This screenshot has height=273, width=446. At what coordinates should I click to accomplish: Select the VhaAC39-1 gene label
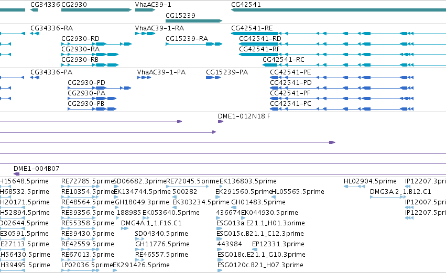153,5
